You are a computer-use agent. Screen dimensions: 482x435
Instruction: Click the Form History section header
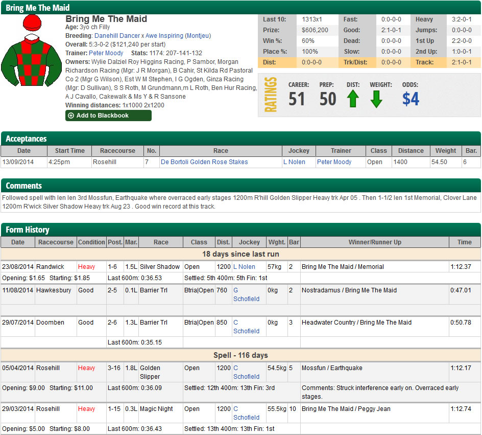point(240,230)
